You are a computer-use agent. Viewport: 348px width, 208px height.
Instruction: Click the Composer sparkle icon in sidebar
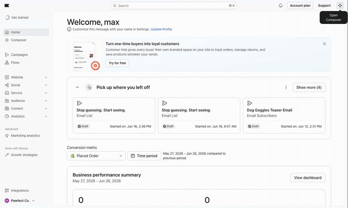click(x=7, y=40)
